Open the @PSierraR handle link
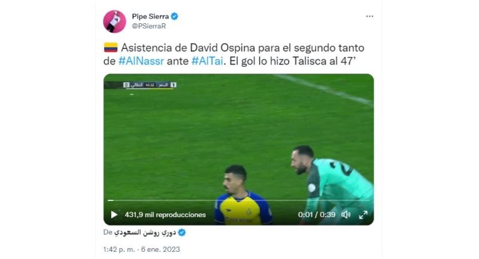This screenshot has height=259, width=479. point(148,26)
